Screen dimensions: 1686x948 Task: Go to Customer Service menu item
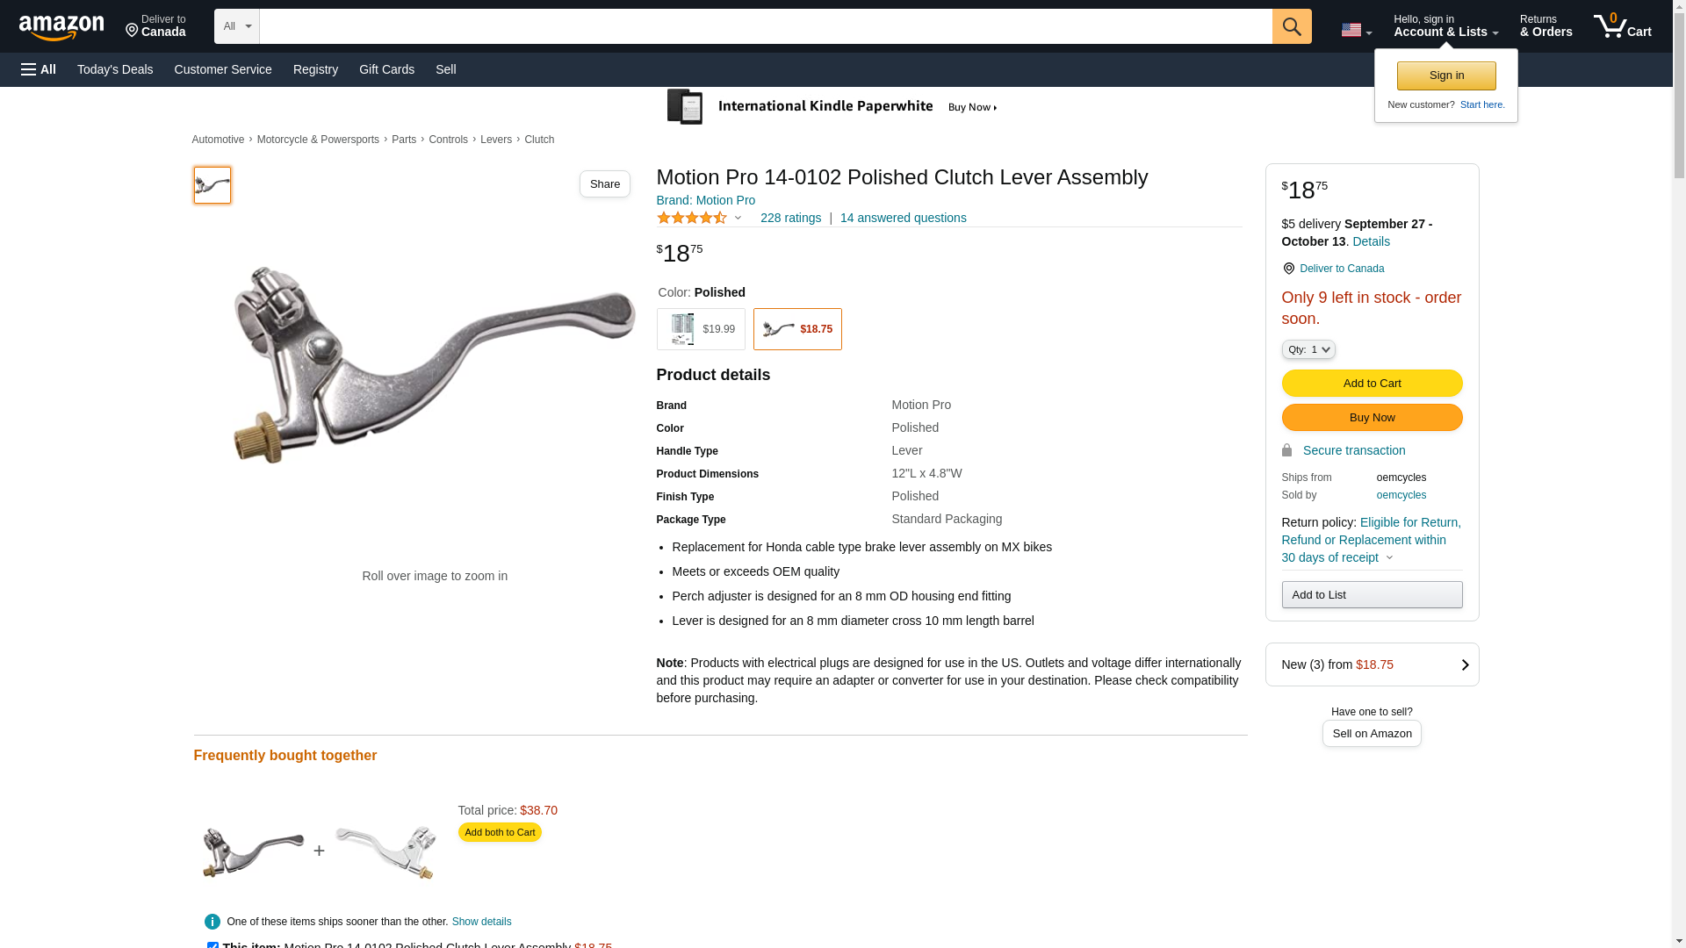pos(223,69)
